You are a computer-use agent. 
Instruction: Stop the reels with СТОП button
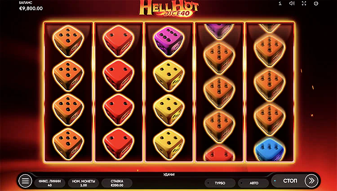(290, 181)
